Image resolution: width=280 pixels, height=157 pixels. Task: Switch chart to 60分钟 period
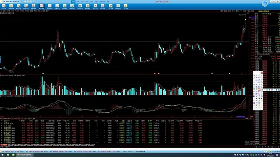(x=27, y=11)
